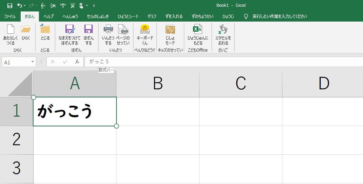Image resolution: width=363 pixels, height=184 pixels.
Task: Click the delete column icon in quick access toolbar
Action: [x=73, y=5]
